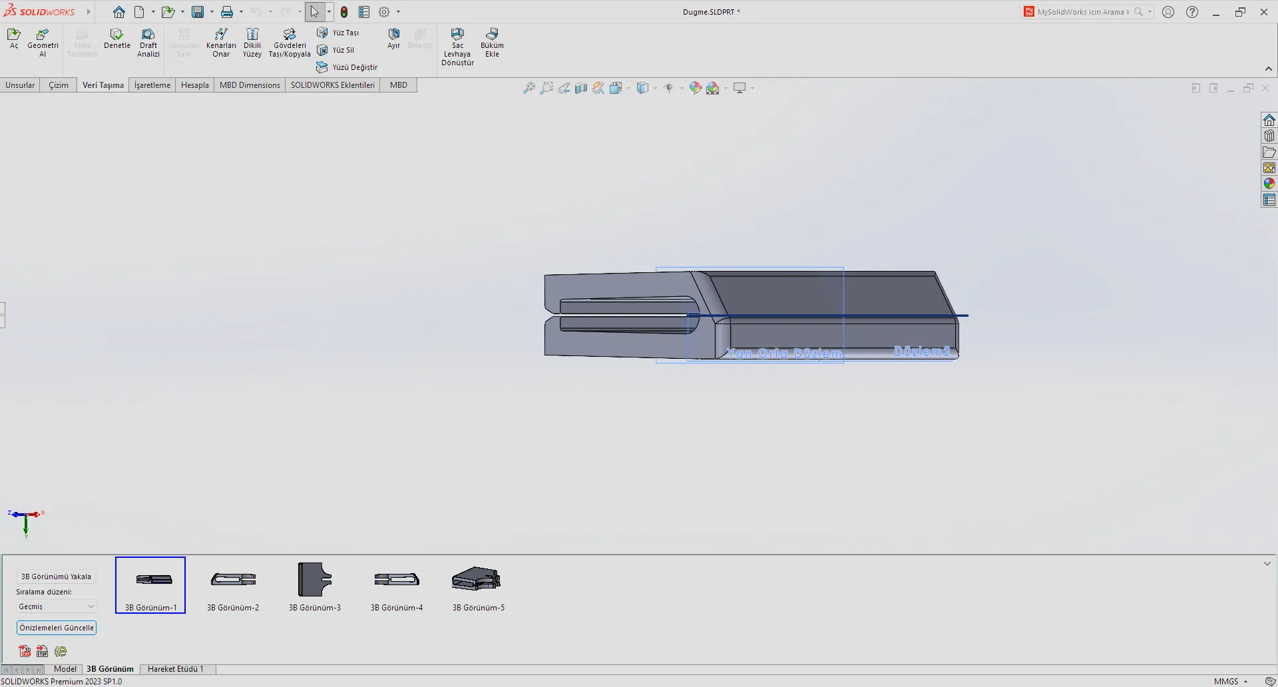Export to 3D PDF icon

click(x=25, y=651)
